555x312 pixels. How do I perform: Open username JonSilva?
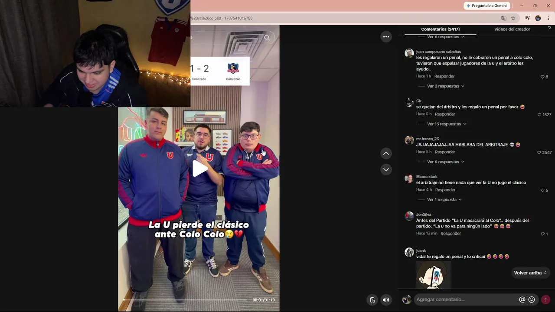click(x=424, y=214)
